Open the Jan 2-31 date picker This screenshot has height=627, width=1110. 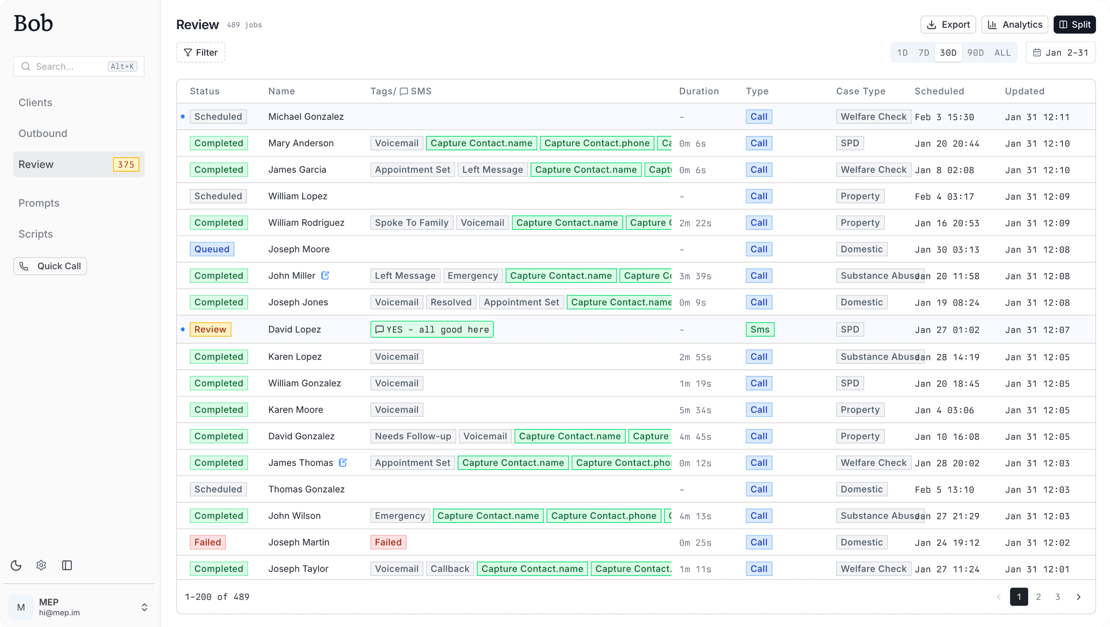click(x=1061, y=53)
